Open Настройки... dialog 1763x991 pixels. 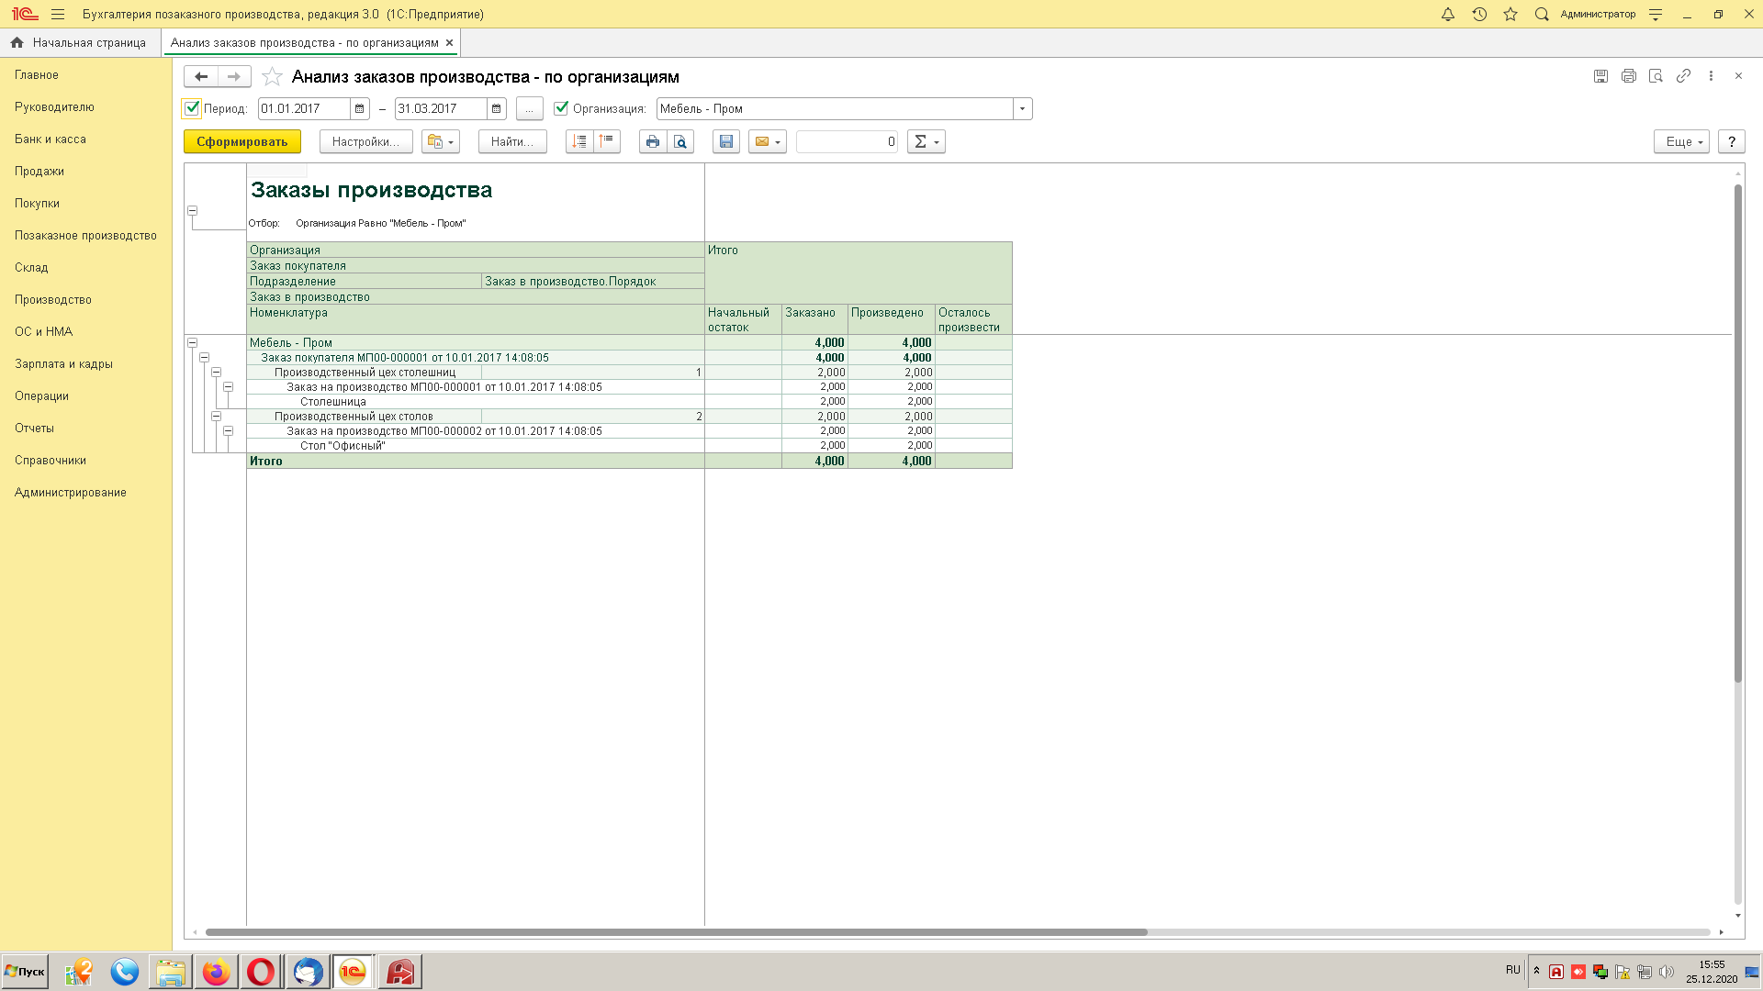pos(365,141)
